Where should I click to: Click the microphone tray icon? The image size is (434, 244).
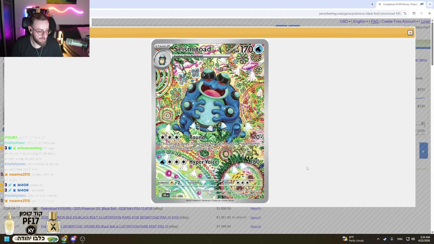click(392, 239)
